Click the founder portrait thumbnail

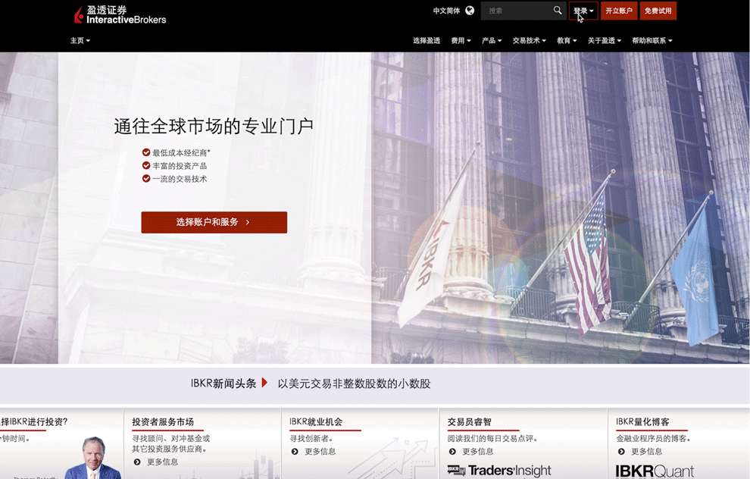tap(92, 458)
